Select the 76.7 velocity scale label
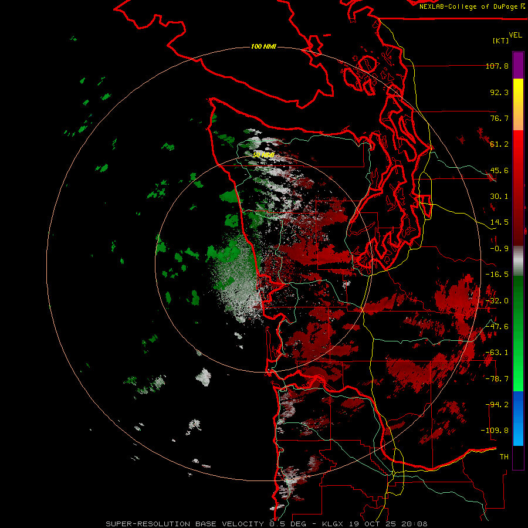This screenshot has width=528, height=528. [x=499, y=118]
